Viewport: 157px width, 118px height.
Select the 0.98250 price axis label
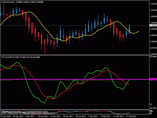tap(153, 42)
